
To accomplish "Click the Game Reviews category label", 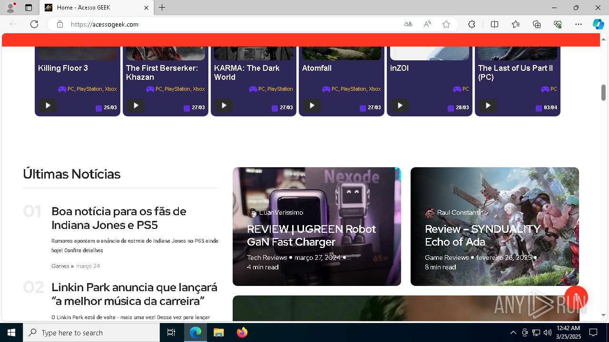I will pyautogui.click(x=447, y=257).
